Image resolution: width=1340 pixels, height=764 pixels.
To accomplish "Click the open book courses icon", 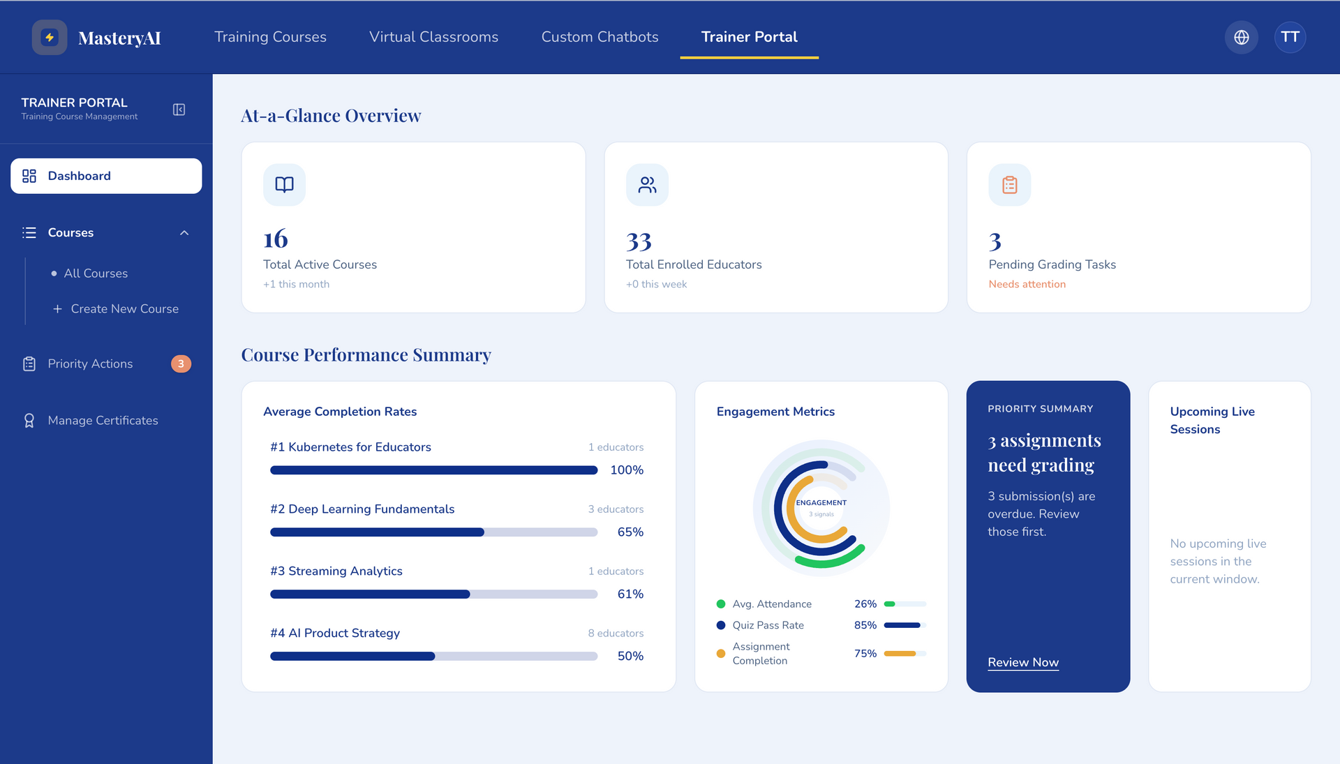I will click(x=284, y=185).
